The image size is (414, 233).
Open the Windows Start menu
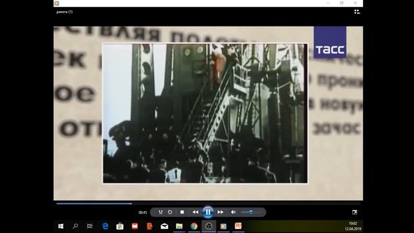(x=61, y=226)
